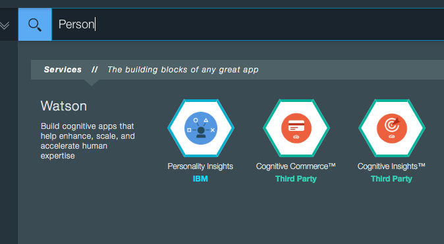Click the building blocks tagline text
444x244 pixels.
pos(183,70)
